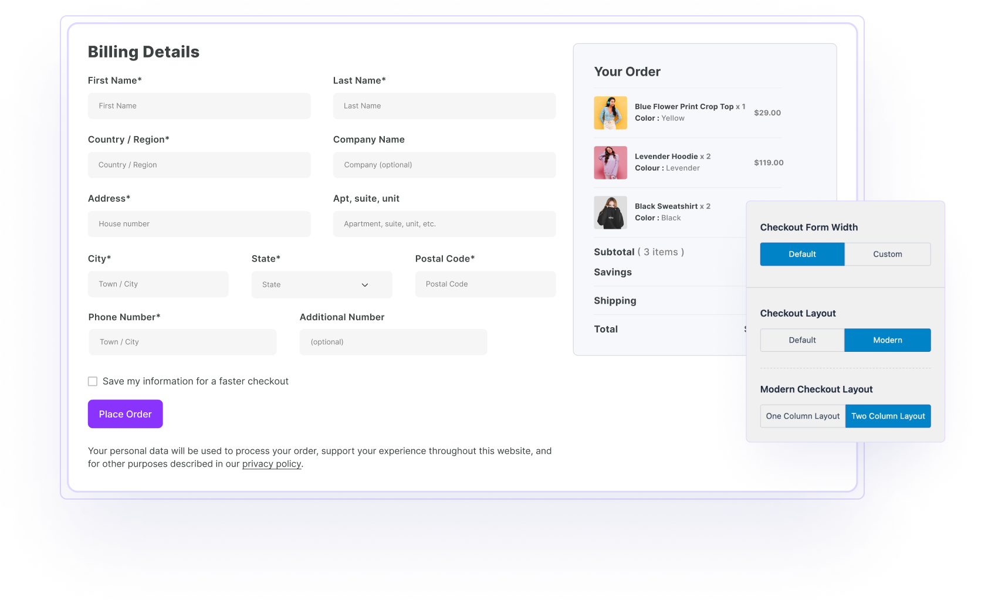Click the Company (optional) input field
Image resolution: width=988 pixels, height=604 pixels.
click(x=444, y=165)
